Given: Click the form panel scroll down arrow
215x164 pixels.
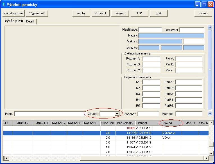Looking at the screenshot, I should tap(210, 113).
